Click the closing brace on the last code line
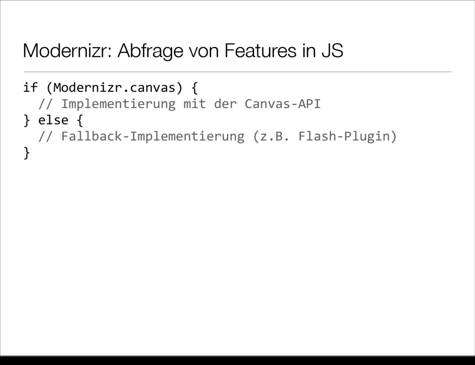The width and height of the screenshot is (475, 365). click(26, 153)
